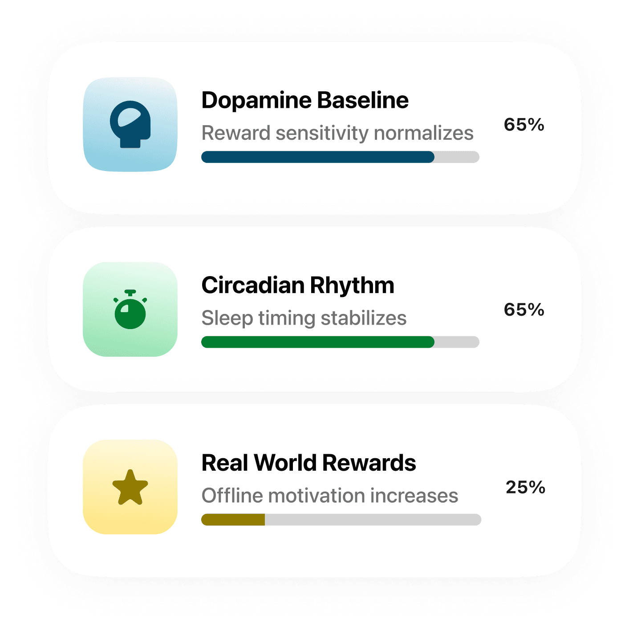
Task: Open the Circadian Rhythm heading
Action: click(x=298, y=285)
